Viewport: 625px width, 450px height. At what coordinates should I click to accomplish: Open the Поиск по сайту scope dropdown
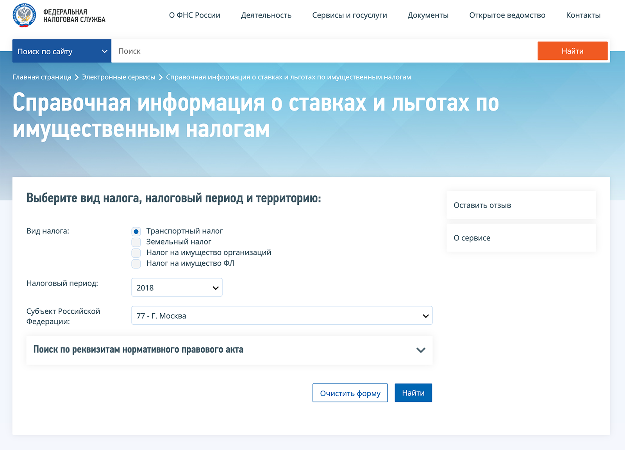click(x=62, y=51)
